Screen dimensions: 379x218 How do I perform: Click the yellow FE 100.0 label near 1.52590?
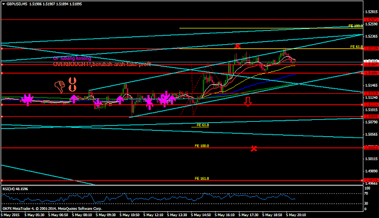[x=355, y=26]
